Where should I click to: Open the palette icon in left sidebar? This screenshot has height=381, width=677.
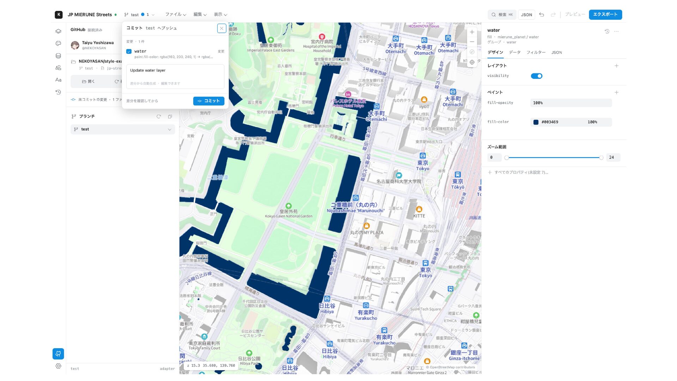(58, 43)
